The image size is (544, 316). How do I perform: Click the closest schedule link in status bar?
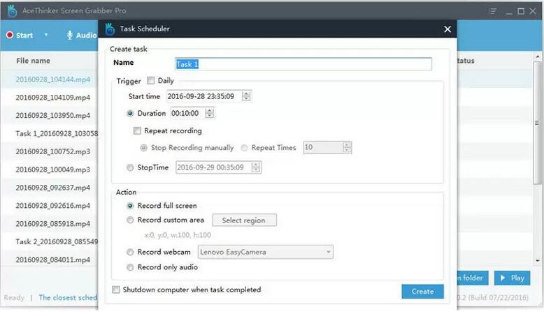pos(68,298)
